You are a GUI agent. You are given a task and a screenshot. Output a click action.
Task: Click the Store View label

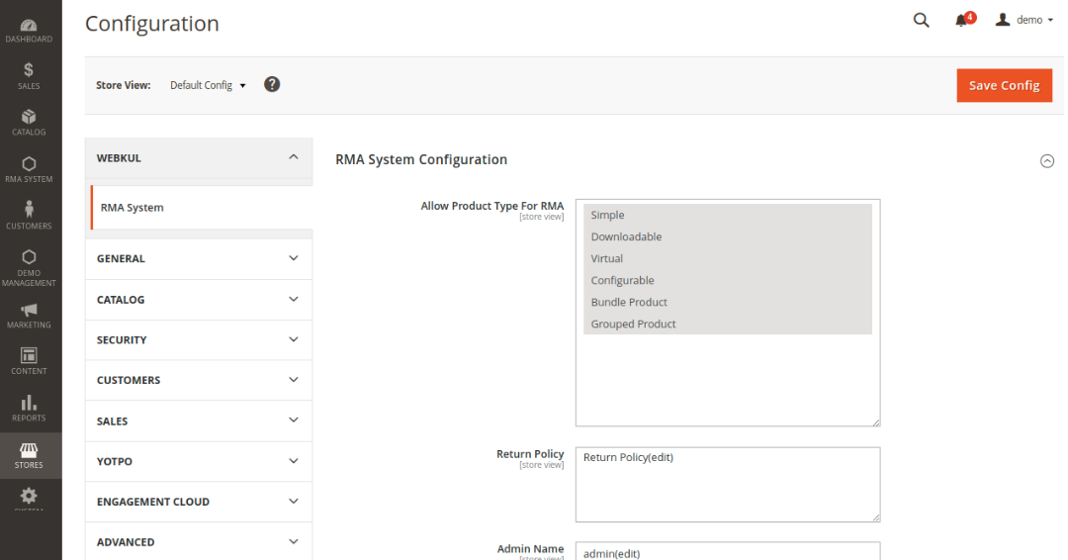pos(124,85)
